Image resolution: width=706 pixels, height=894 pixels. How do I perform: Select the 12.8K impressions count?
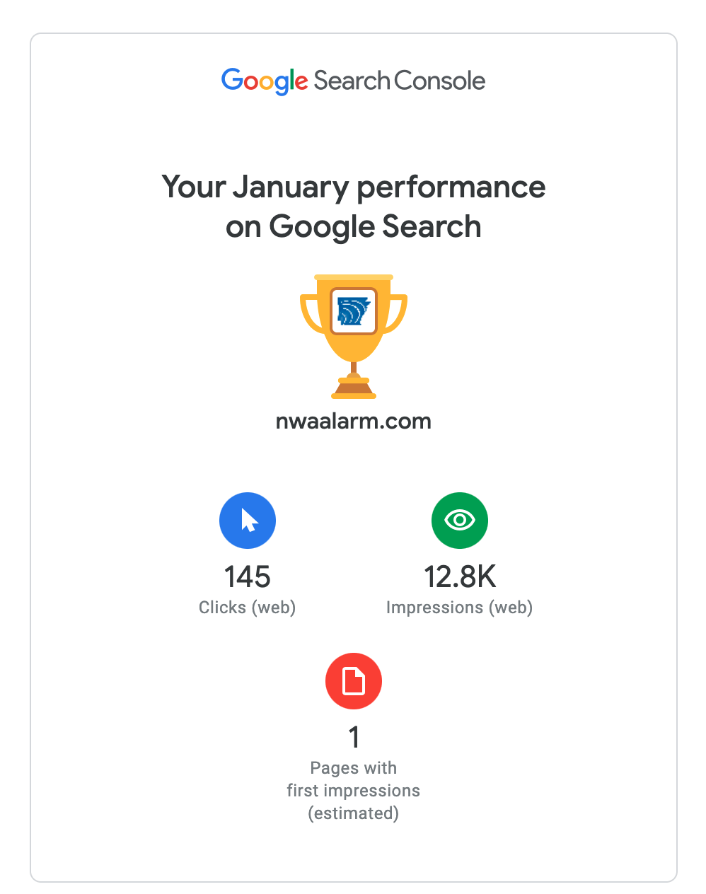460,577
